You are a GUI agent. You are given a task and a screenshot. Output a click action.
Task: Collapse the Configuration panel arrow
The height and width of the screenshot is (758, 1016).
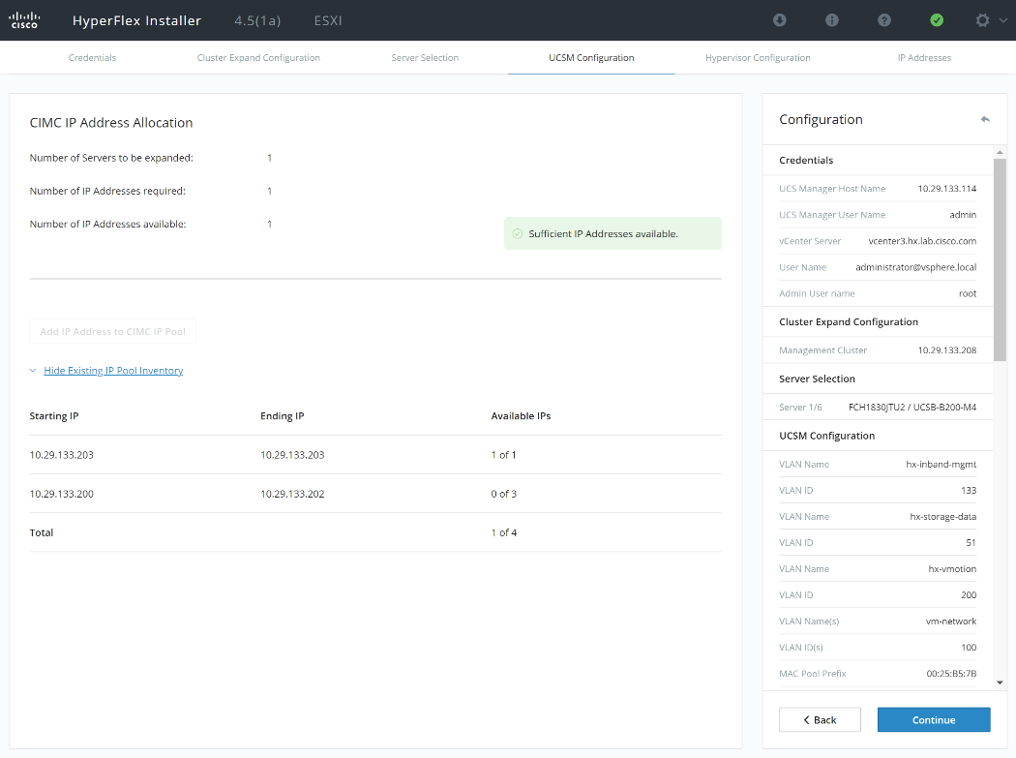[x=985, y=119]
